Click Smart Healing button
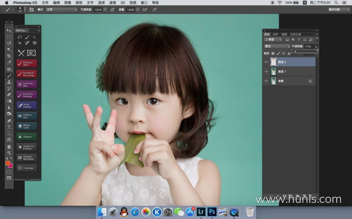The height and width of the screenshot is (219, 352). 27,105
